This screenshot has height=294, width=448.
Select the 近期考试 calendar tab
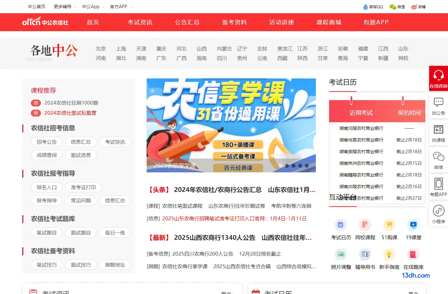(x=361, y=112)
